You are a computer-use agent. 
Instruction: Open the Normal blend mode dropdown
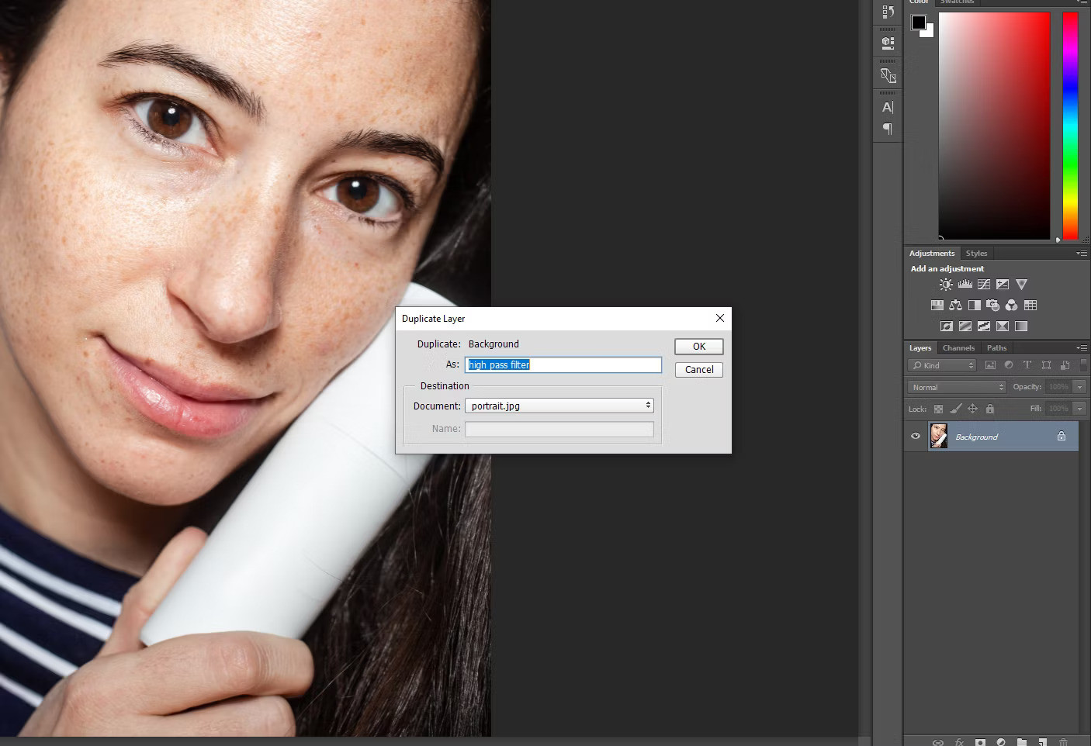tap(957, 387)
